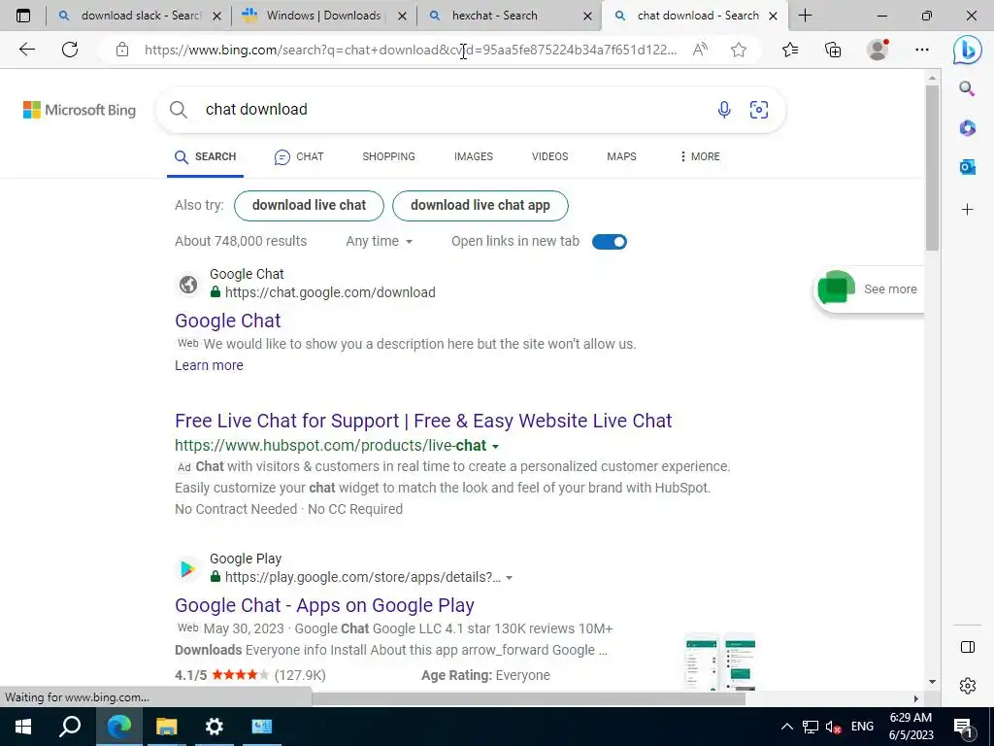The image size is (994, 746).
Task: Toggle Open links in new tab
Action: 610,242
